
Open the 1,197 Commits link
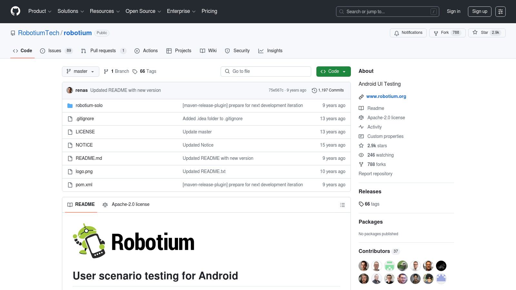click(328, 91)
